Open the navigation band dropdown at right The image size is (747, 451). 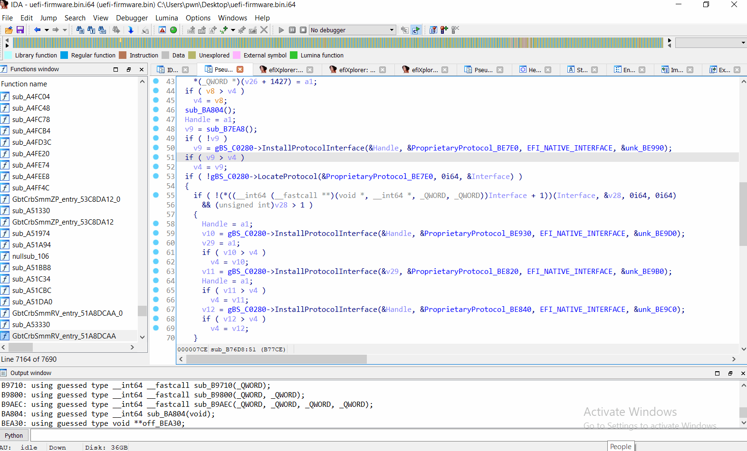(743, 43)
